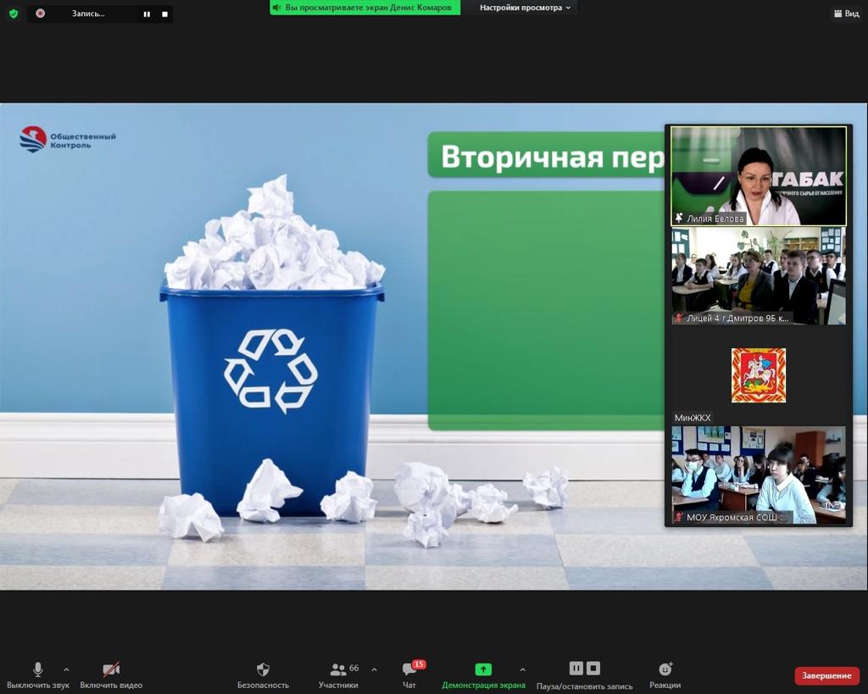Open the Security (Безопасность) shield icon
Viewport: 868px width, 694px height.
263,669
